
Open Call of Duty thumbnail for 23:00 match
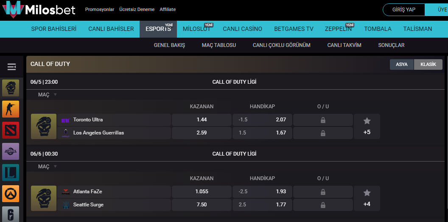click(44, 126)
